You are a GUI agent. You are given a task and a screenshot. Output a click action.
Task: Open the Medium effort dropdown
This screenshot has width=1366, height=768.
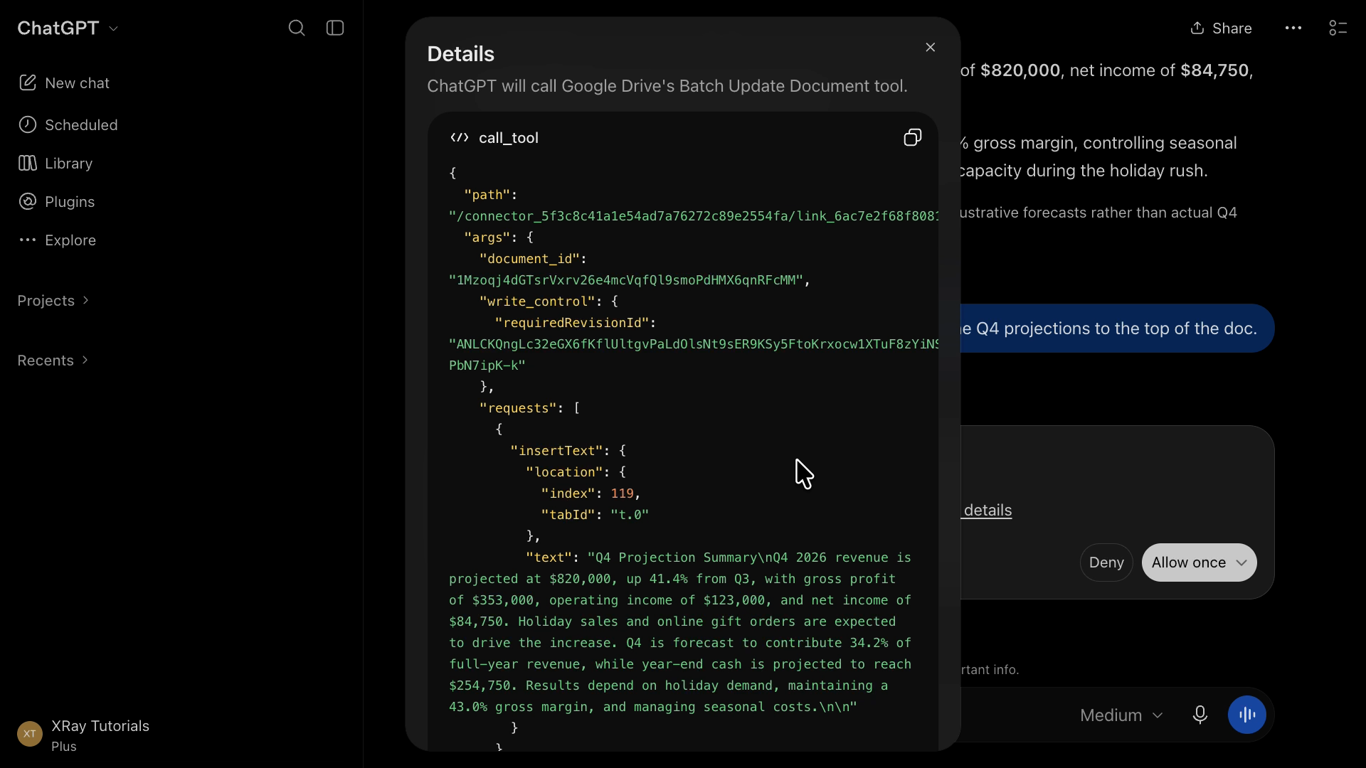point(1122,715)
